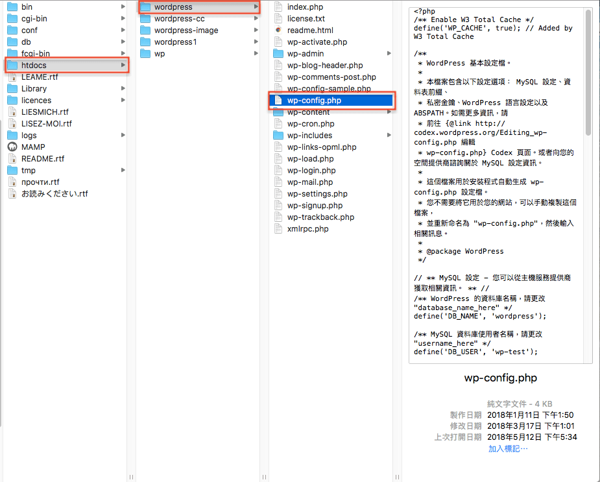Click the bin folder icon

[x=12, y=7]
